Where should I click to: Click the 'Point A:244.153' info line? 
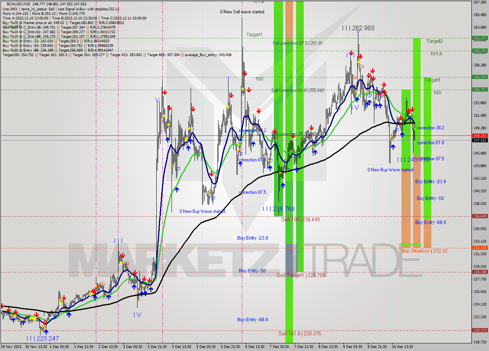point(44,13)
